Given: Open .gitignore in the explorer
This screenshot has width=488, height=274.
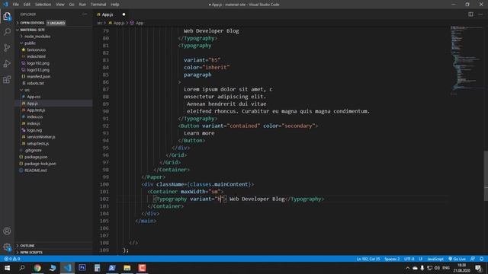Looking at the screenshot, I should [33, 151].
